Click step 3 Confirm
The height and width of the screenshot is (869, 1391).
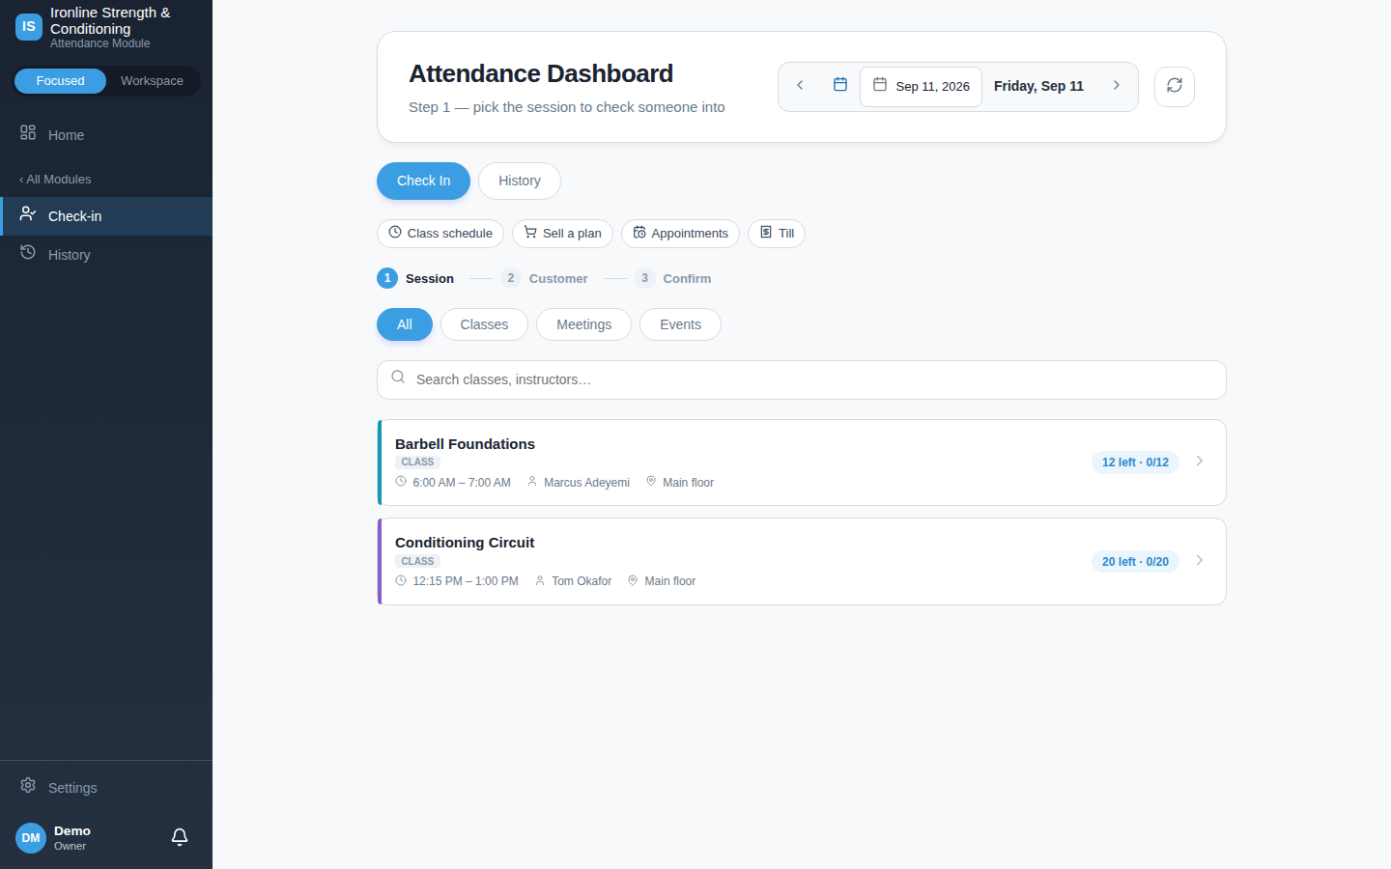click(673, 278)
